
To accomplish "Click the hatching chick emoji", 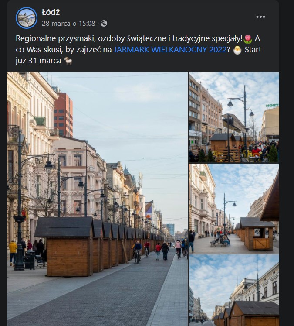I will click(237, 50).
